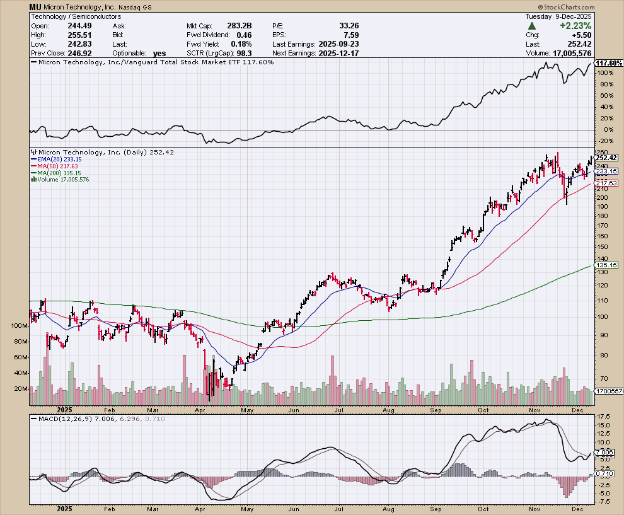This screenshot has height=515, width=624.
Task: Click the Chg value +5.50
Action: tap(581, 35)
